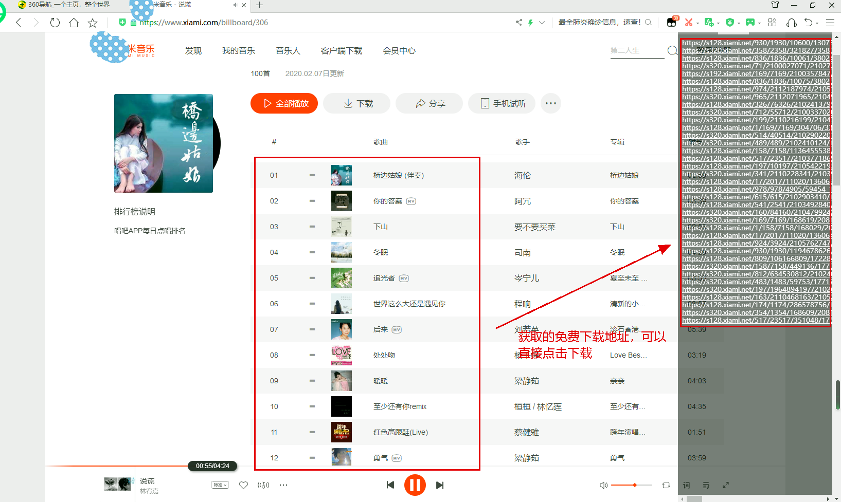Reload the page with the refresh icon
Image resolution: width=841 pixels, height=502 pixels.
pos(55,23)
